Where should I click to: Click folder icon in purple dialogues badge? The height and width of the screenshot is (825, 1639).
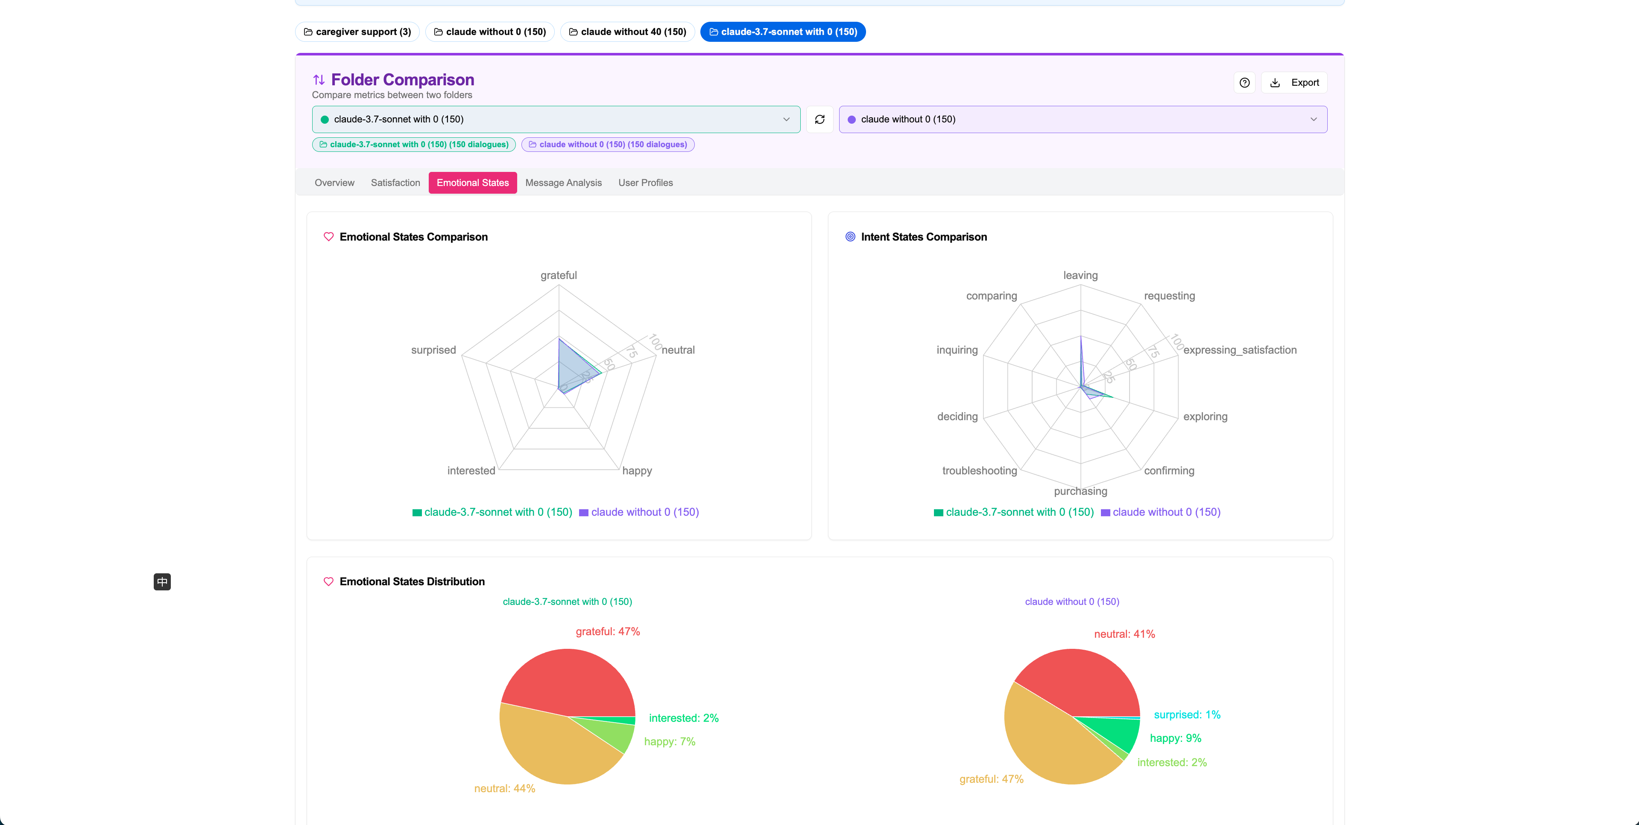click(533, 144)
